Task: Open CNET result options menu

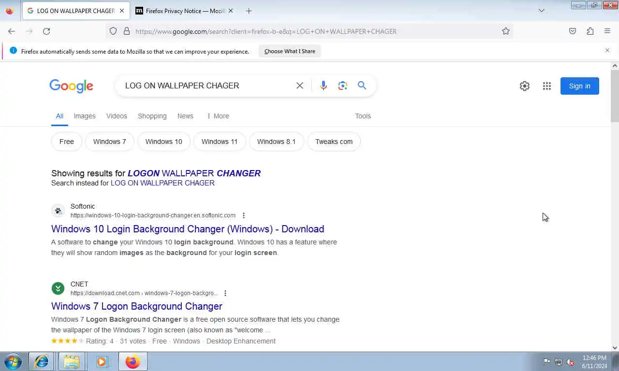Action: [x=225, y=293]
